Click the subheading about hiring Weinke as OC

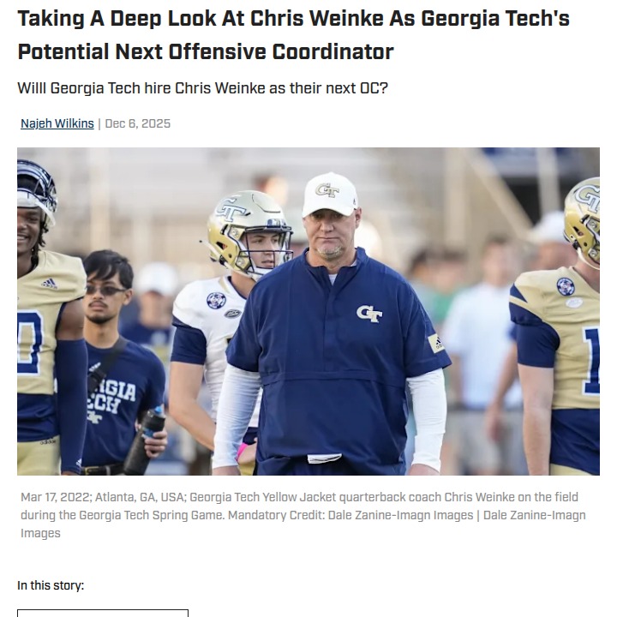coord(202,87)
